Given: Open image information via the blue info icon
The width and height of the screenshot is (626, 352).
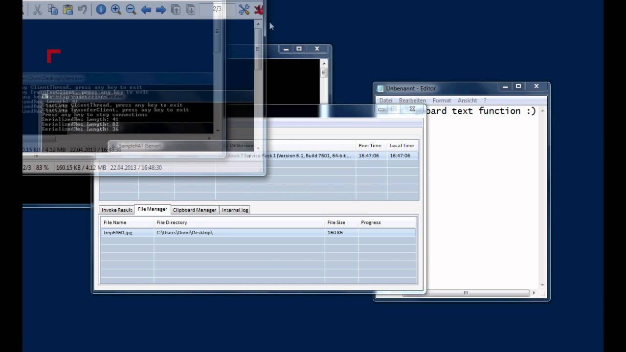Looking at the screenshot, I should (x=101, y=9).
